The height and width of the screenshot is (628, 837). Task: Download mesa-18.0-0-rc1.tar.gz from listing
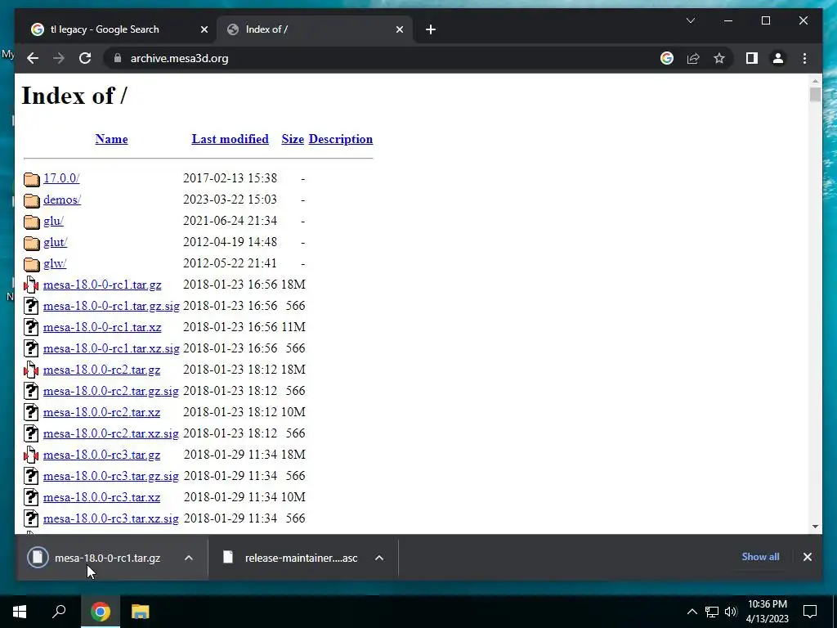click(x=102, y=285)
